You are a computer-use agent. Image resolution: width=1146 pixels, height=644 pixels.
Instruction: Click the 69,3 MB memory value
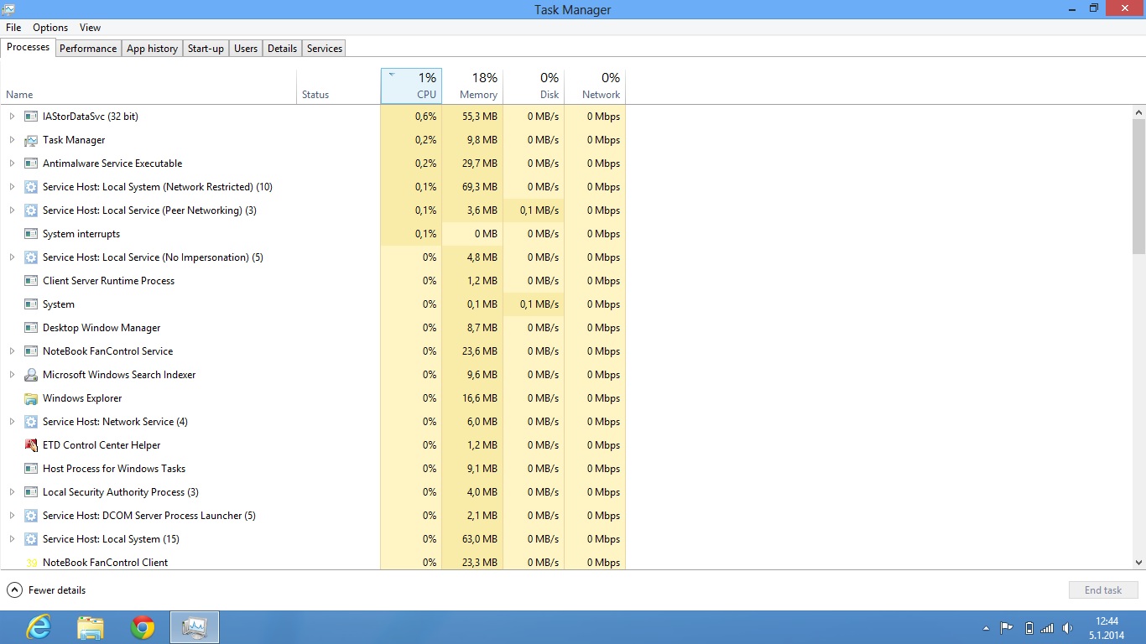(x=480, y=187)
